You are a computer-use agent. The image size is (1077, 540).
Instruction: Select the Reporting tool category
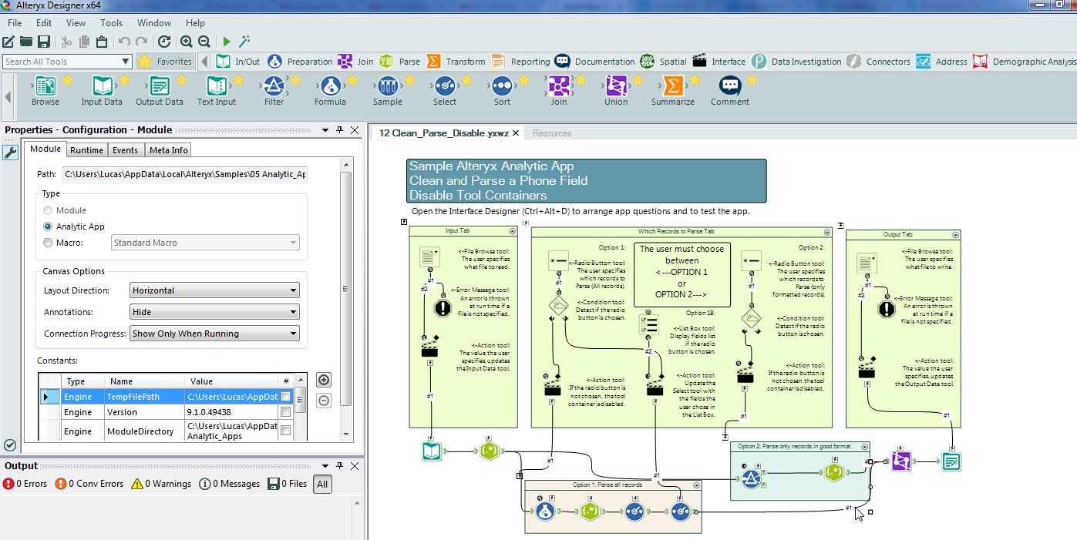(520, 62)
